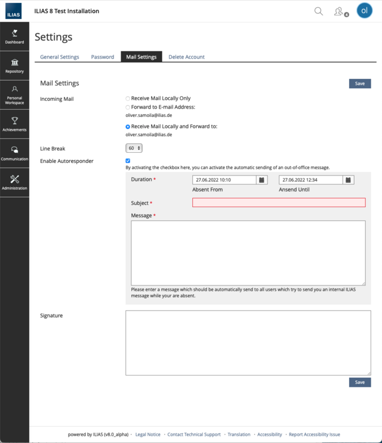The image size is (382, 443).
Task: Open Achievements trophy icon
Action: tap(14, 124)
